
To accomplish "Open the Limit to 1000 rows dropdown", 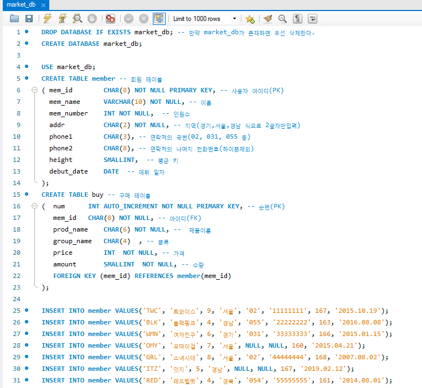I will [x=204, y=19].
